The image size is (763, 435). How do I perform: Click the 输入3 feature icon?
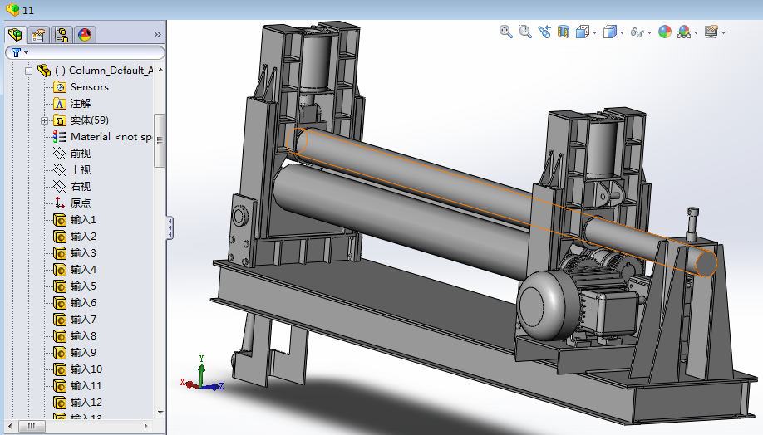click(60, 253)
